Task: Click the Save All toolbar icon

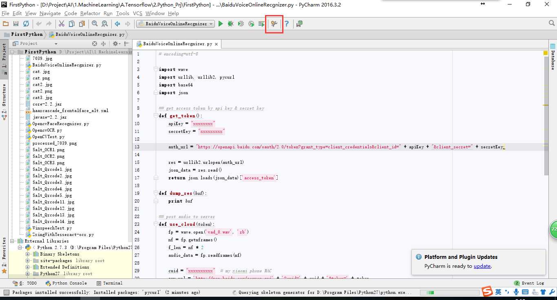Action: point(16,24)
